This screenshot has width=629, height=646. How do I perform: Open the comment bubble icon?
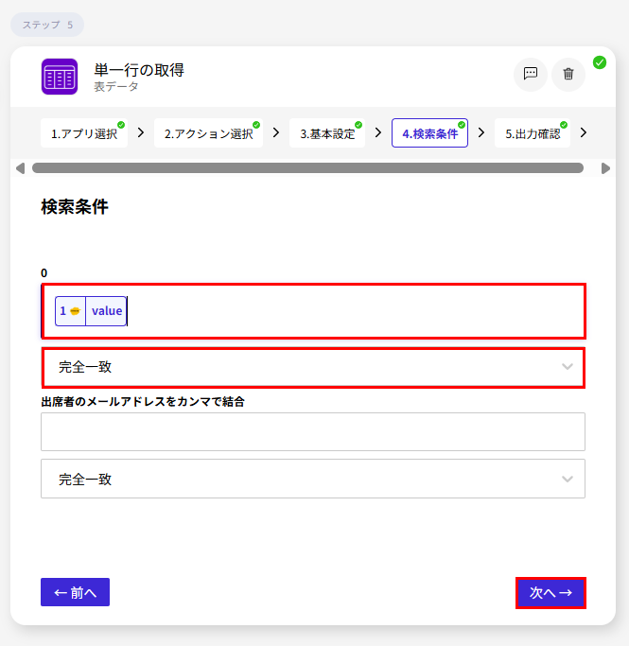tap(530, 74)
